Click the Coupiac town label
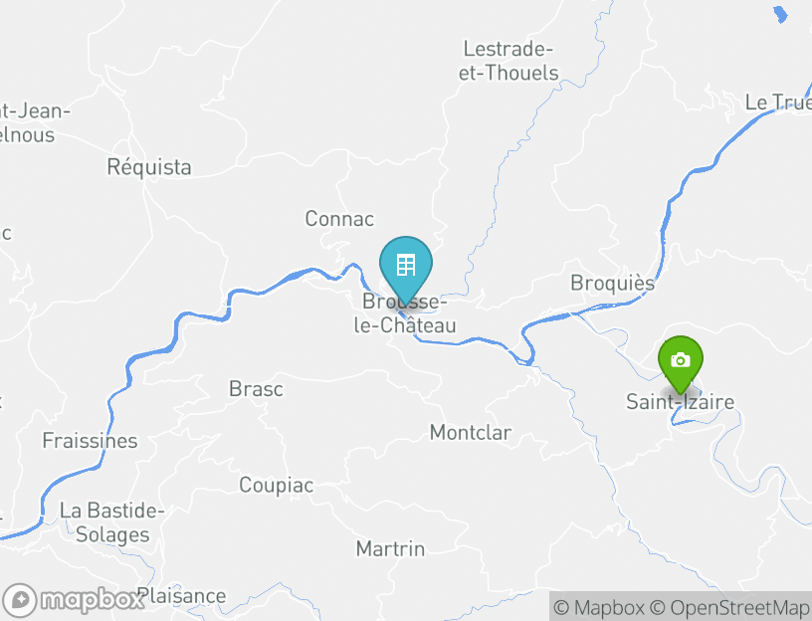The width and height of the screenshot is (812, 621). (276, 486)
